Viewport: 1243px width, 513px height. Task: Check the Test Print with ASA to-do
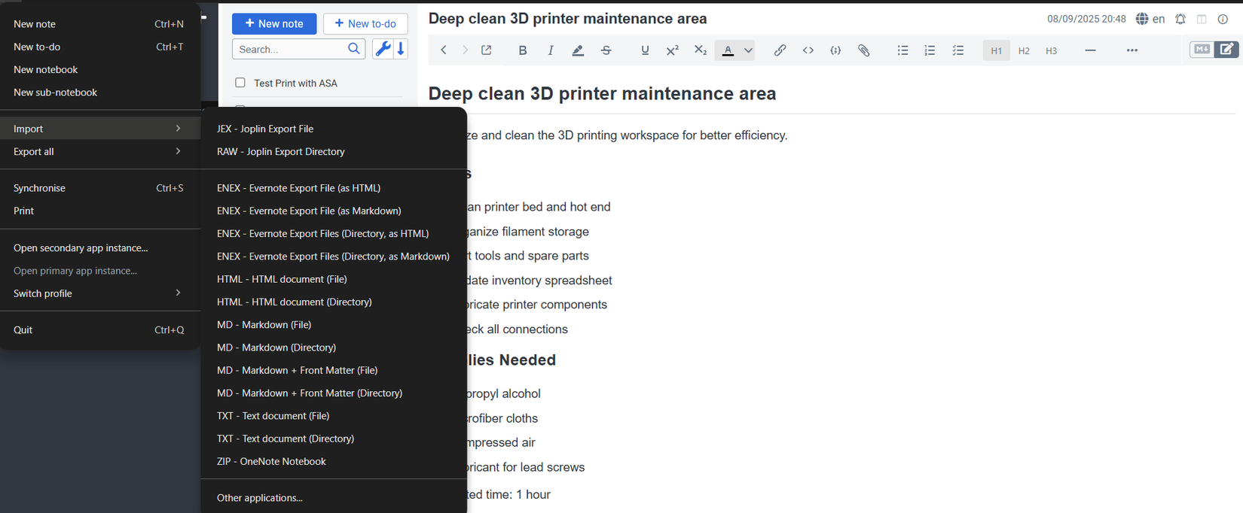[240, 83]
